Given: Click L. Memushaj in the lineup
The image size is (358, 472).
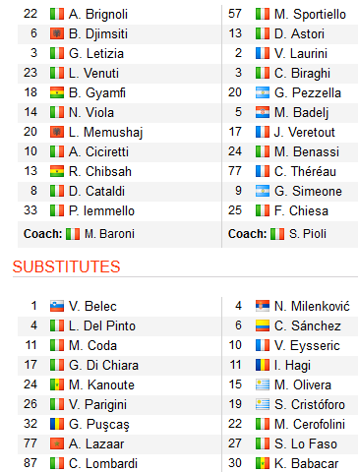Looking at the screenshot, I should 106,133.
